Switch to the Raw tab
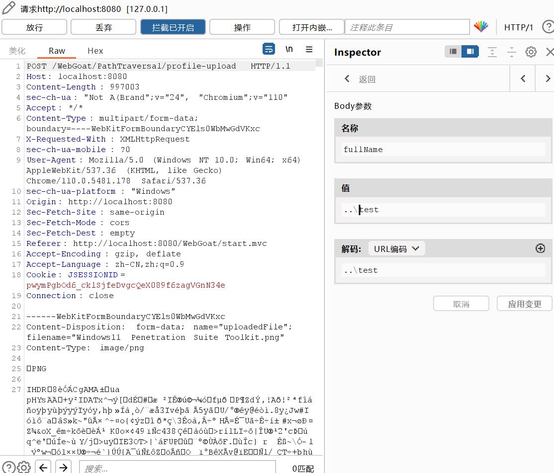Image resolution: width=554 pixels, height=473 pixels. point(57,51)
